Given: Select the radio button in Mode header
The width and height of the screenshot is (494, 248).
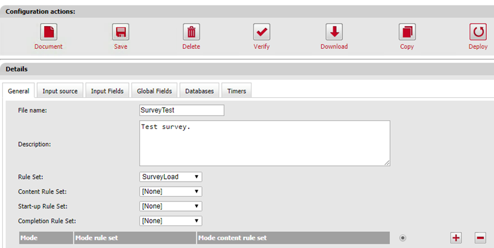Looking at the screenshot, I should point(403,238).
